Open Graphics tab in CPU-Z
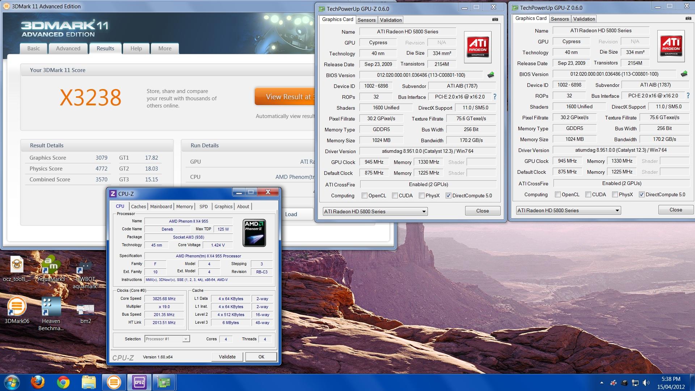This screenshot has width=695, height=391. tap(223, 206)
